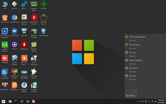Open Dead Pixel Locator shortcut
This screenshot has width=166, height=104.
(x=15, y=74)
